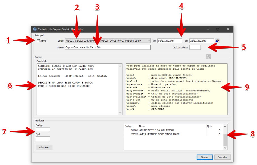Minimize the Cadastro de Cupom window
257x165 pixels.
click(x=208, y=29)
